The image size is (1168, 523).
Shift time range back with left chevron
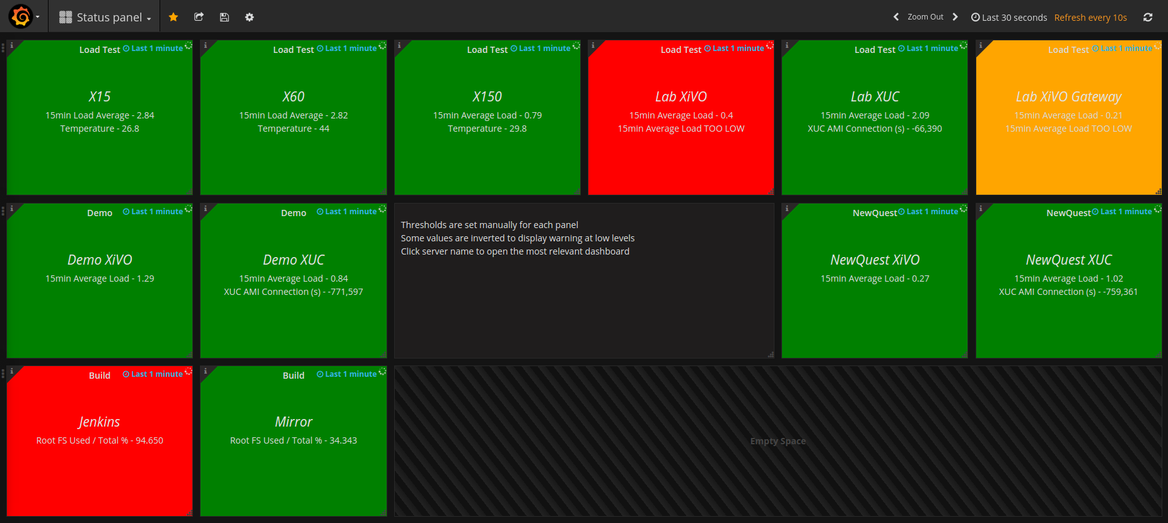click(896, 17)
